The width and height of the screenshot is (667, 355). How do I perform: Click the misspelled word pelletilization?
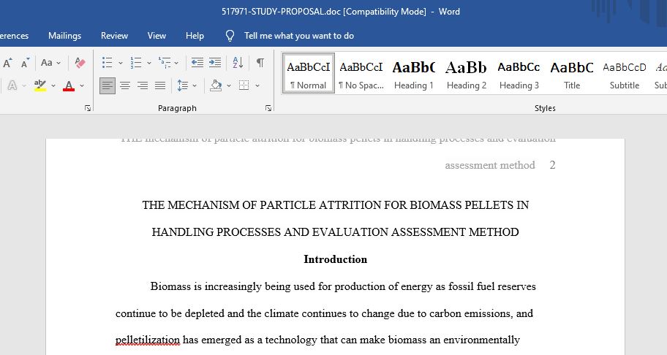pyautogui.click(x=148, y=340)
